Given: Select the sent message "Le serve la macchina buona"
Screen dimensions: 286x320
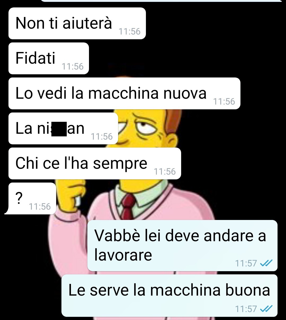Looking at the screenshot, I should [169, 296].
